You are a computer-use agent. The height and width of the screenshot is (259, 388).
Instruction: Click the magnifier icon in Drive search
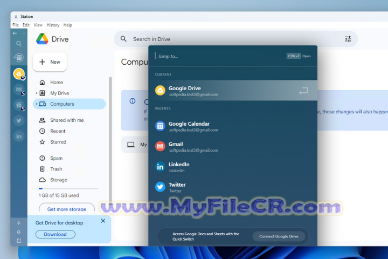(x=123, y=39)
